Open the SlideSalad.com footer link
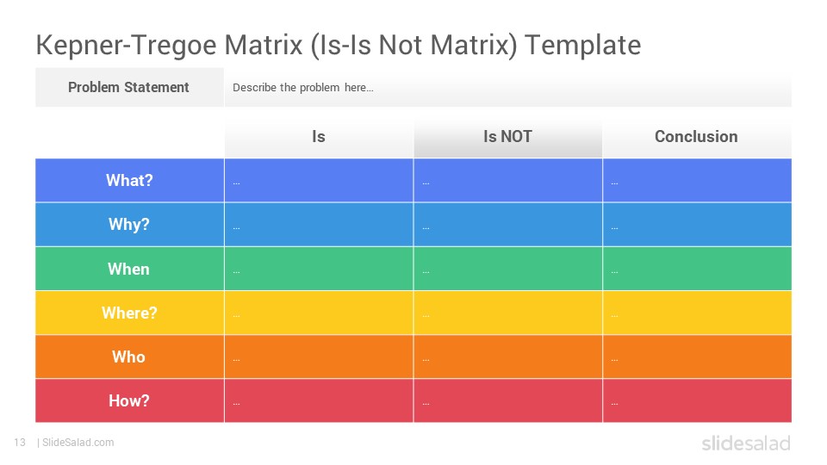827x465 pixels. click(78, 443)
